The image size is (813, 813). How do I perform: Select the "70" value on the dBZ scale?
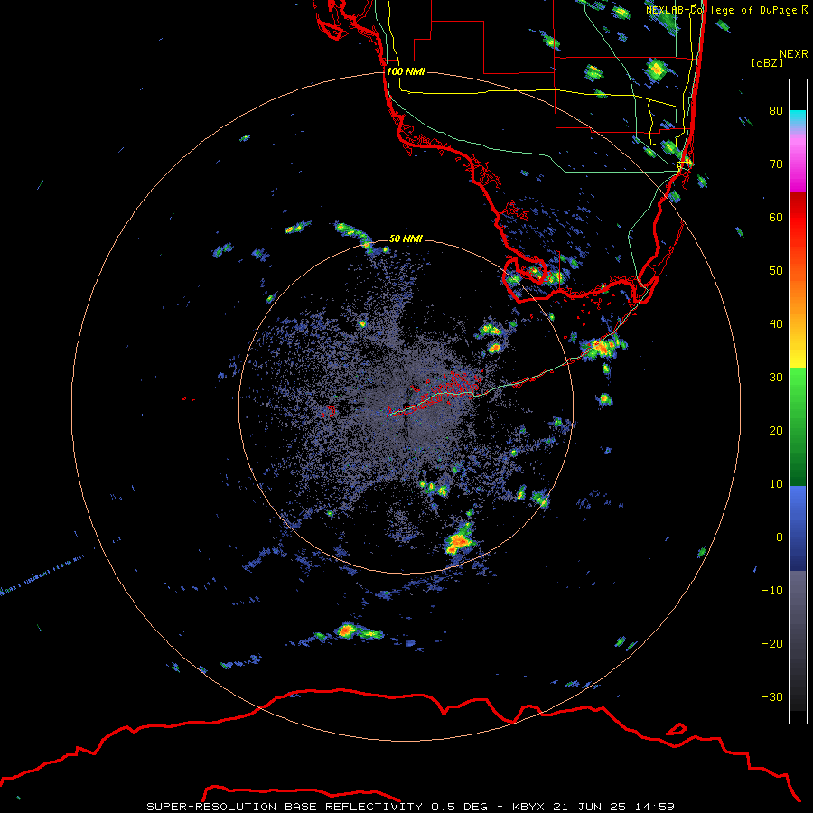(776, 164)
